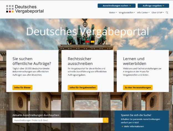Click the 'Lernen und weiterbilden' card heading
The image size is (173, 131).
point(134,61)
